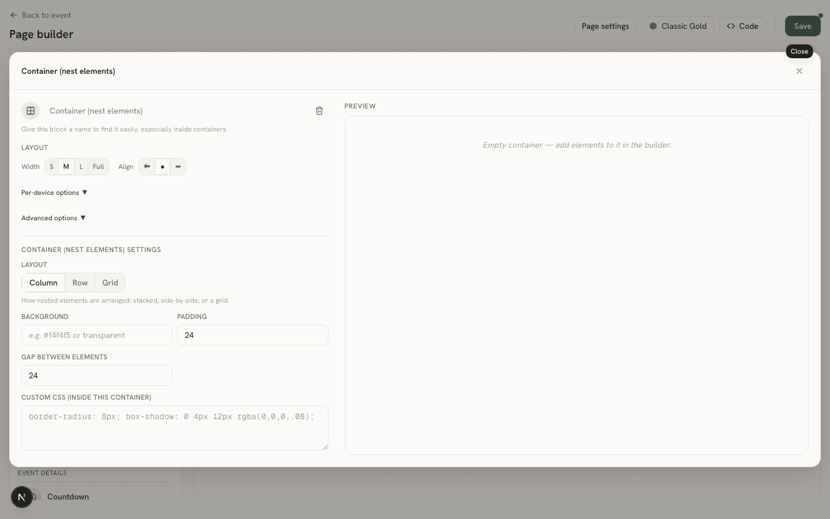Open Page settings
830x519 pixels.
pyautogui.click(x=605, y=26)
